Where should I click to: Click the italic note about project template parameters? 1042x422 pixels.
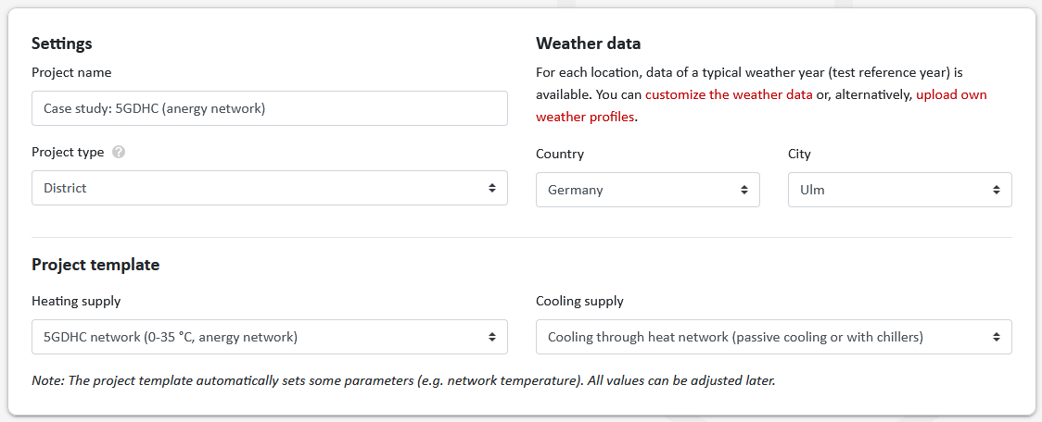pyautogui.click(x=403, y=381)
